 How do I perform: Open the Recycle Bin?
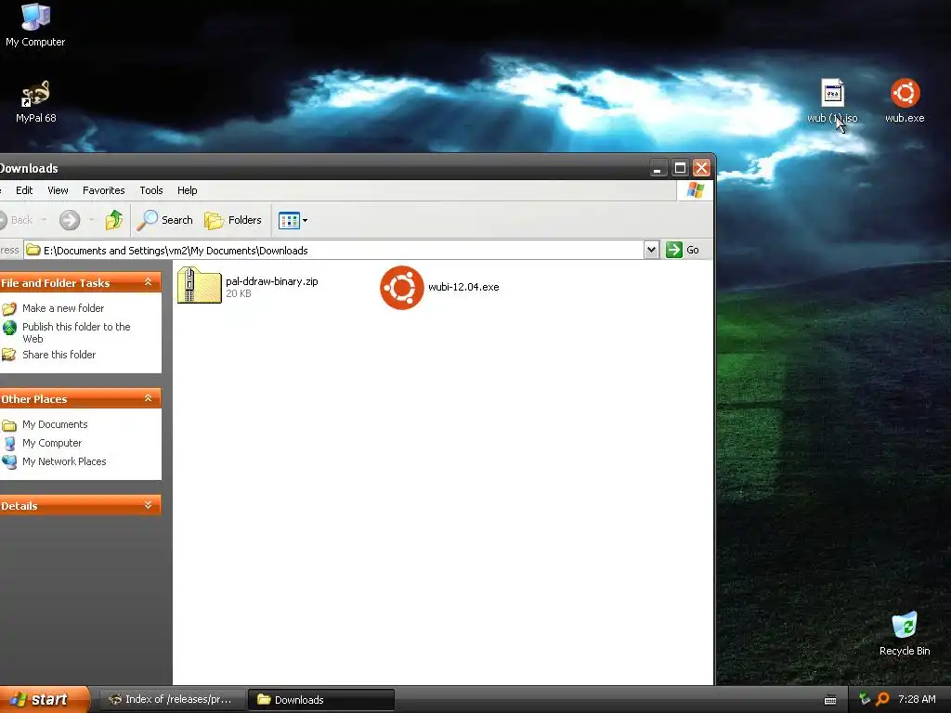(905, 633)
